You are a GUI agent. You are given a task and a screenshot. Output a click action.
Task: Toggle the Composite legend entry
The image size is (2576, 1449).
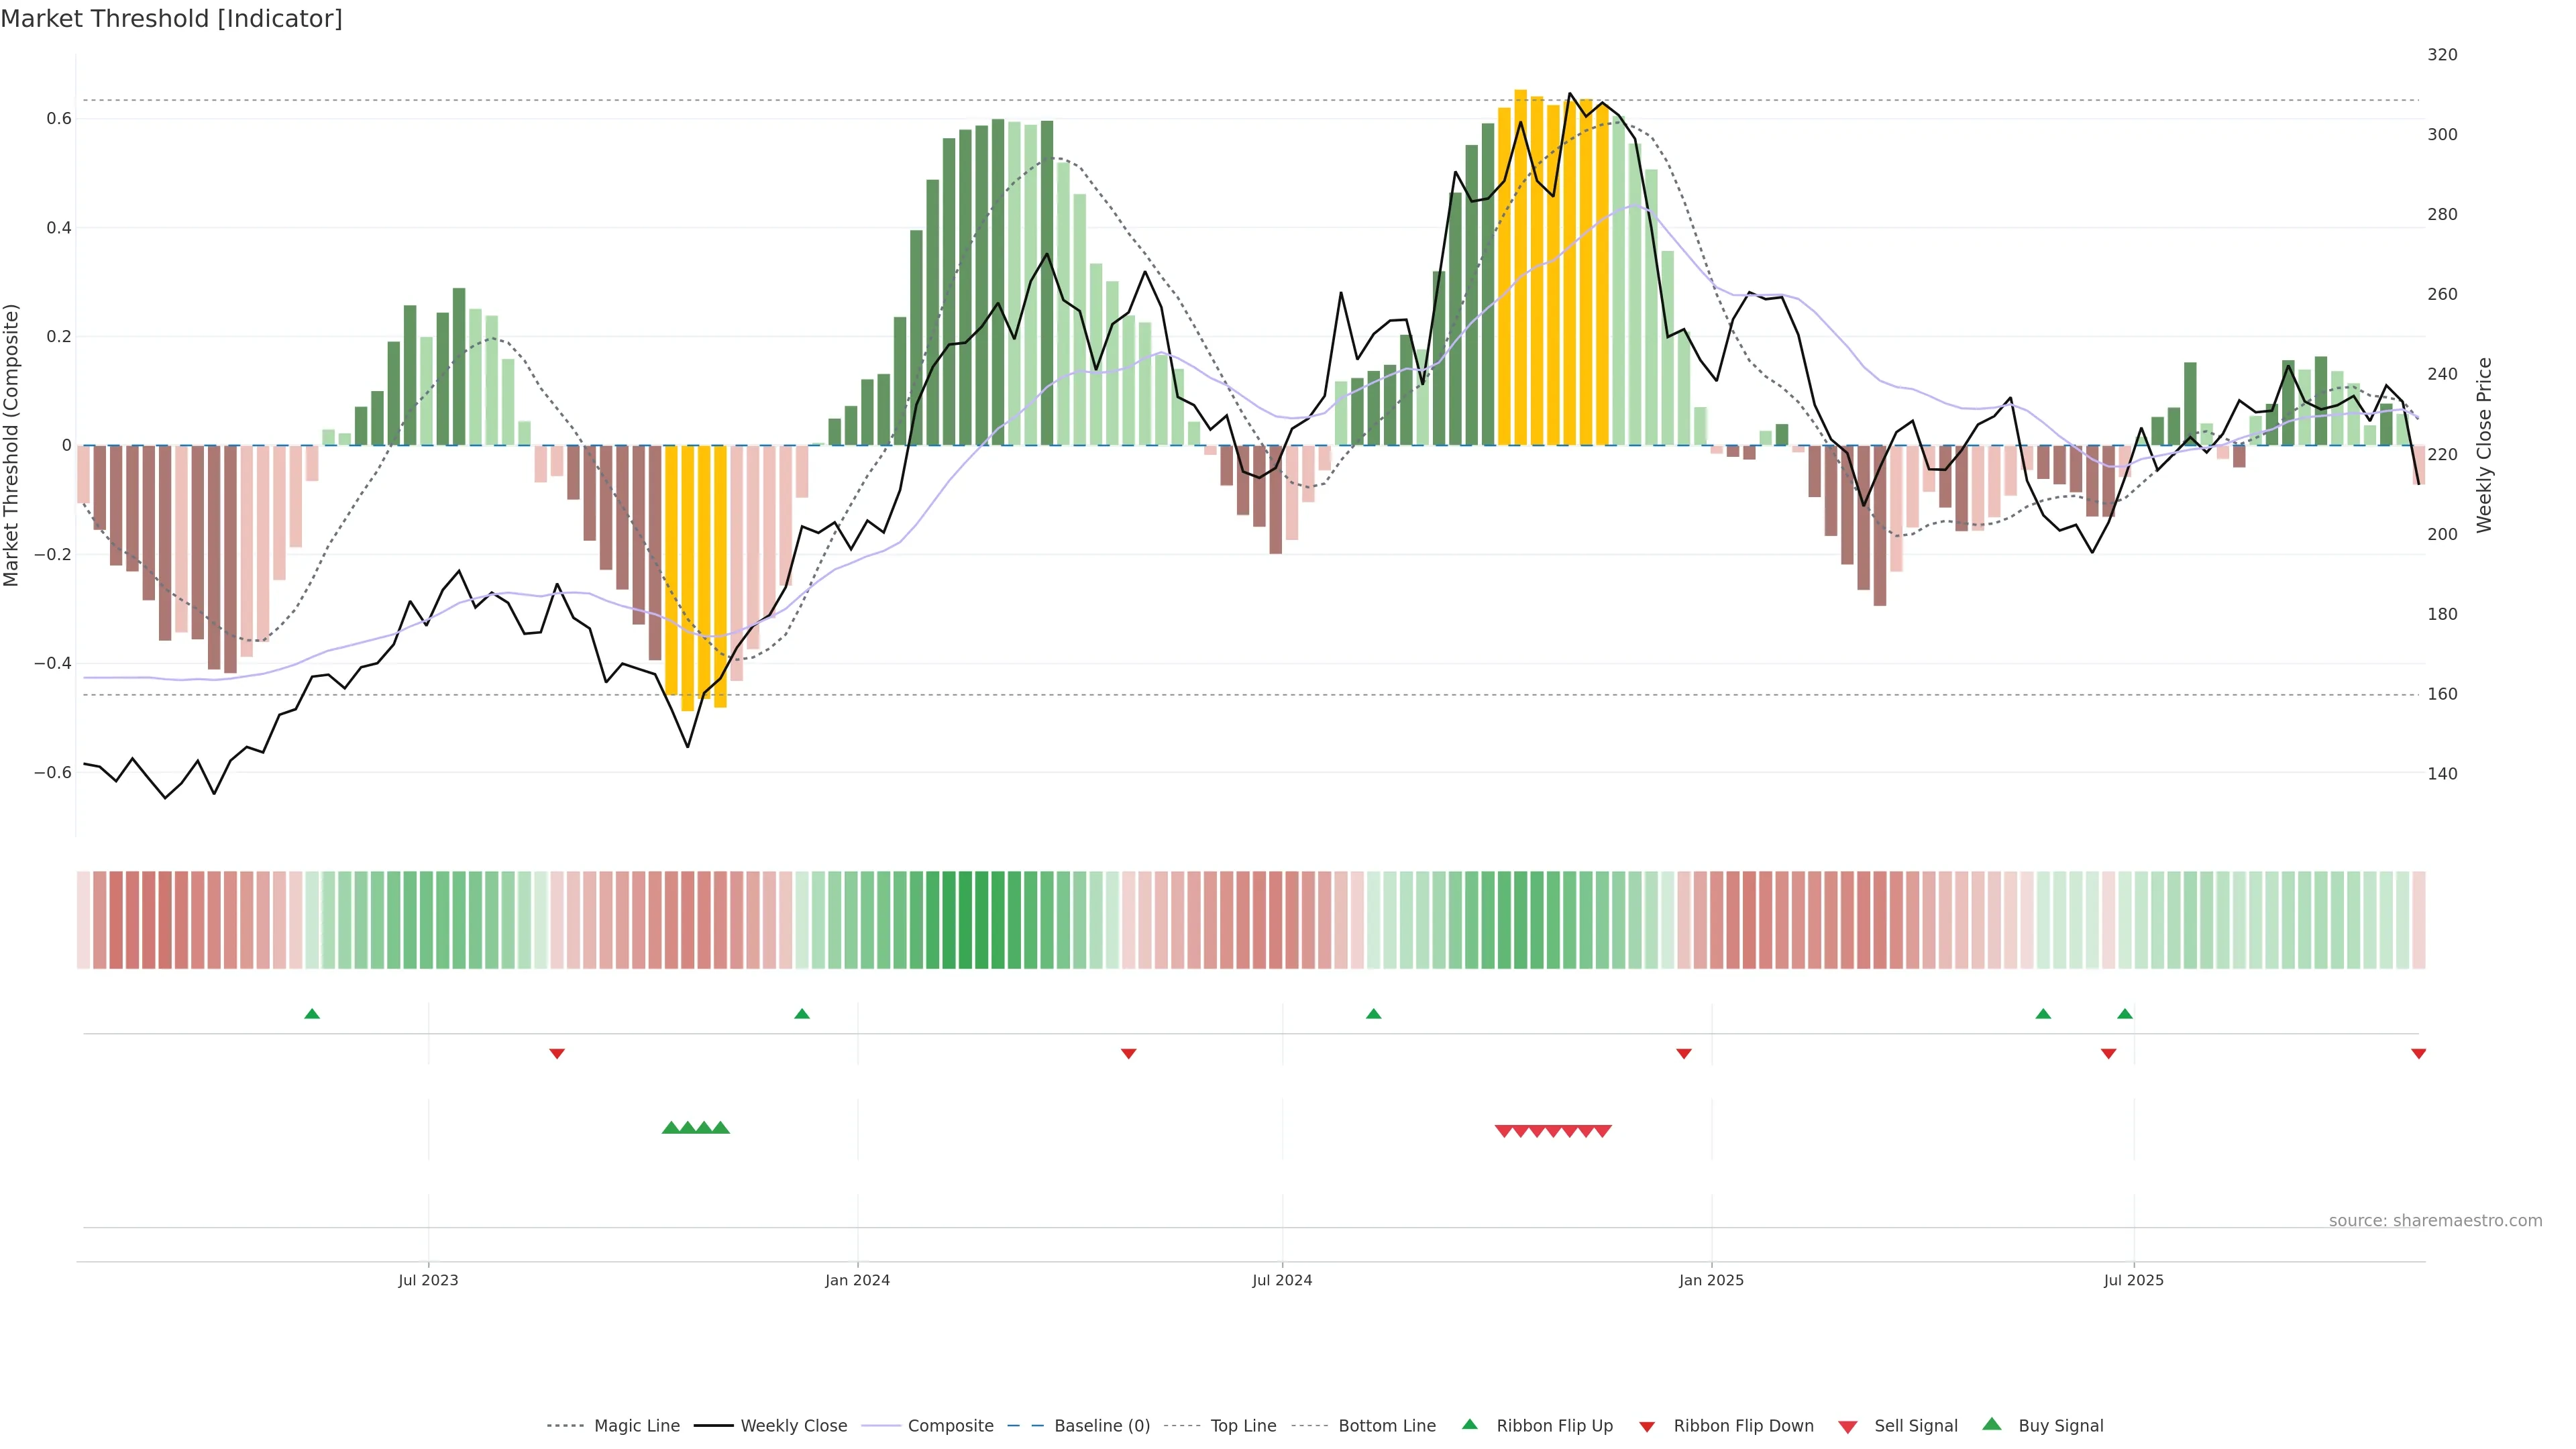(950, 1426)
